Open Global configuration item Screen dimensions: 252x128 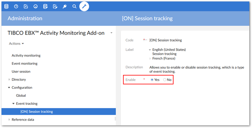(x=21, y=96)
